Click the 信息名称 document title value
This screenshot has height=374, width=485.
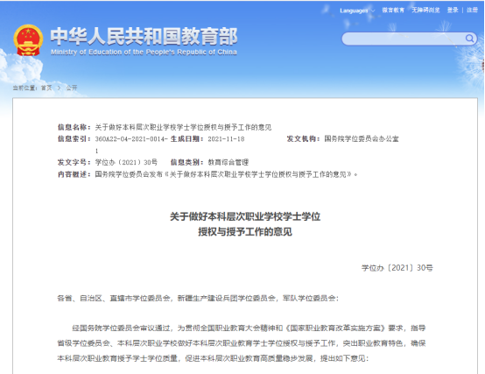coord(183,127)
